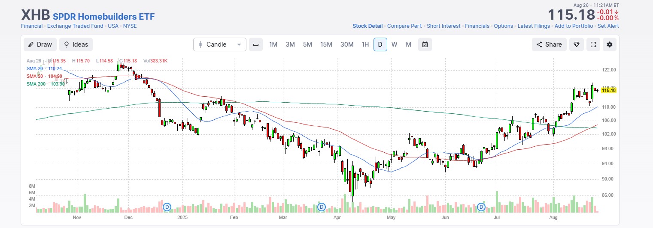Click the Financial sector link
This screenshot has height=228, width=653.
32,26
